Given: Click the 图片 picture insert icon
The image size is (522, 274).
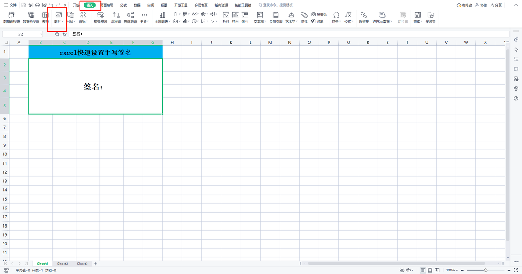Looking at the screenshot, I should tap(58, 17).
